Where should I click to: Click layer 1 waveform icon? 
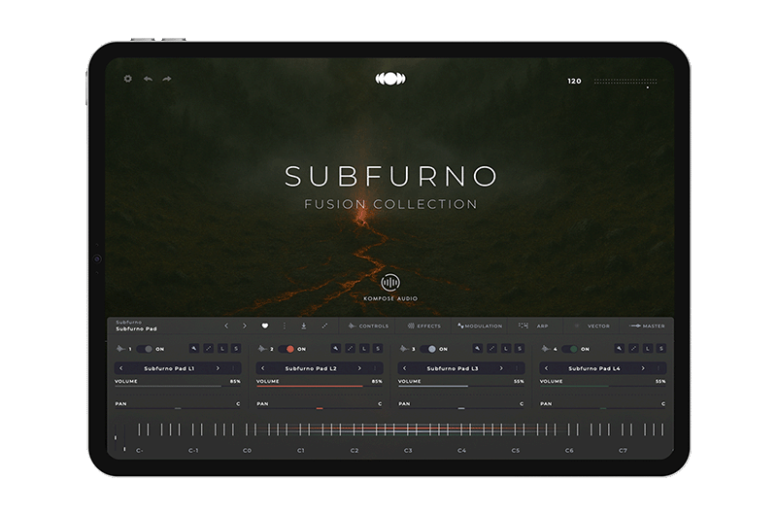(120, 349)
